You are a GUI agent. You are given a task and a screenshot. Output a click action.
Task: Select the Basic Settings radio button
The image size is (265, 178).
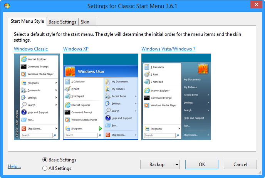45,160
